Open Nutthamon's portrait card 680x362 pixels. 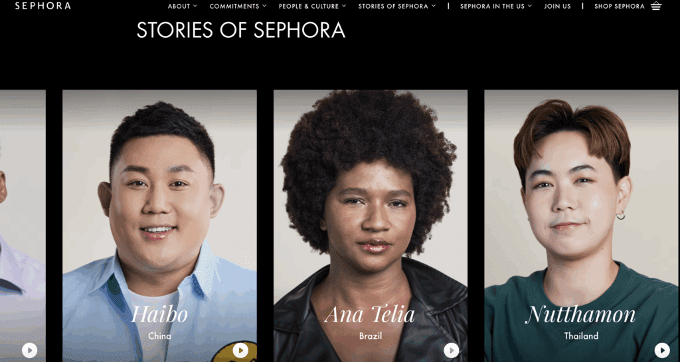581,225
